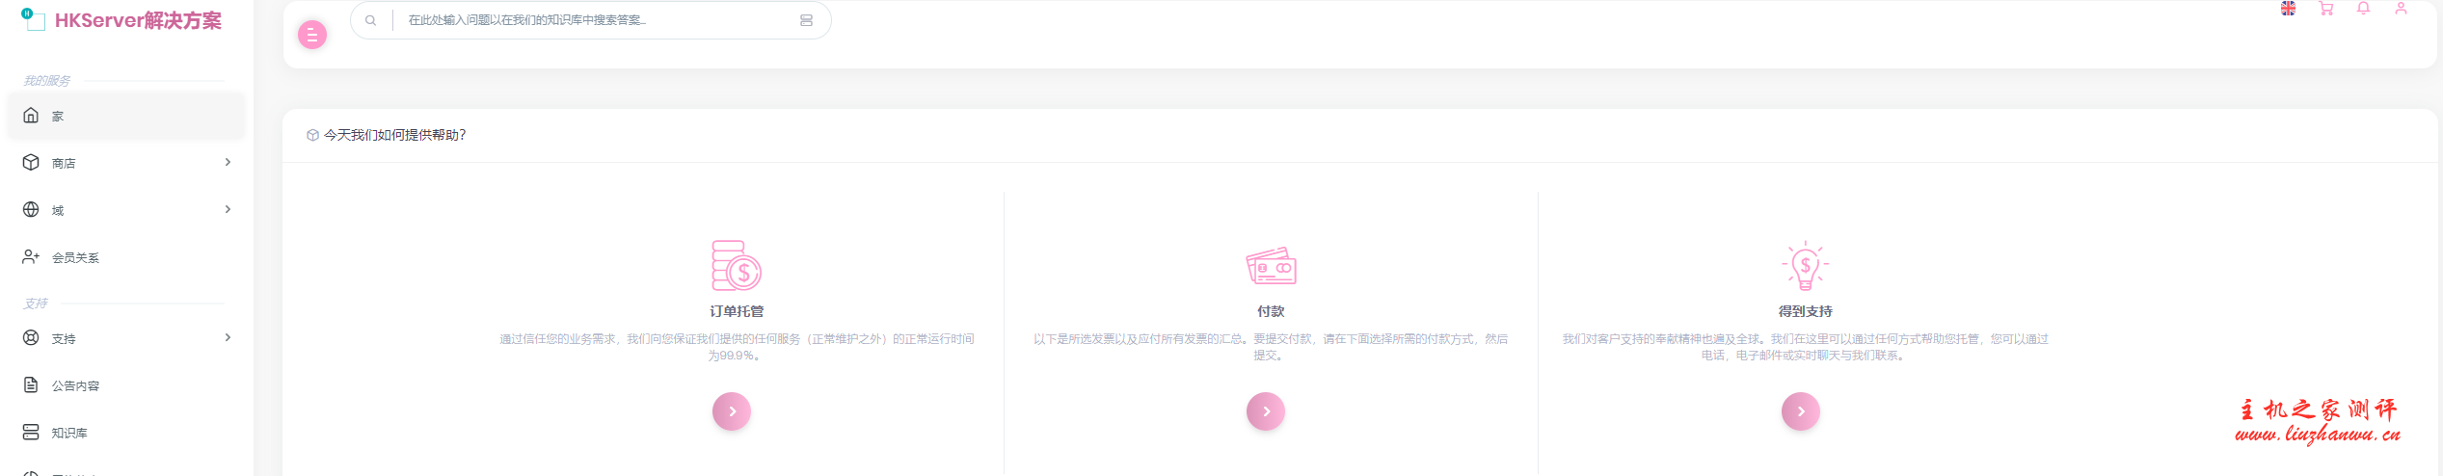The height and width of the screenshot is (476, 2443).
Task: Open 会员关系 from the sidebar
Action: pyautogui.click(x=75, y=257)
